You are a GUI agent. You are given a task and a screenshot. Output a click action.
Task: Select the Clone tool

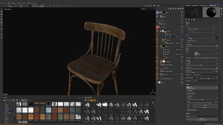coord(1,22)
